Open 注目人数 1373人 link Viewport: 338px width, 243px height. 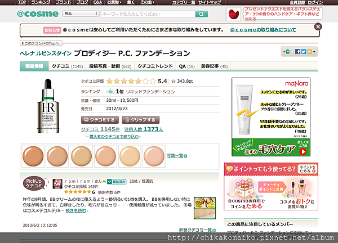144,129
